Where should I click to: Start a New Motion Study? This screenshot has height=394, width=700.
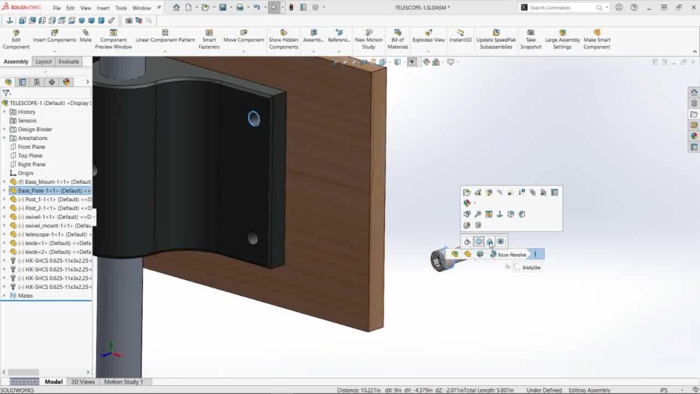(x=369, y=39)
